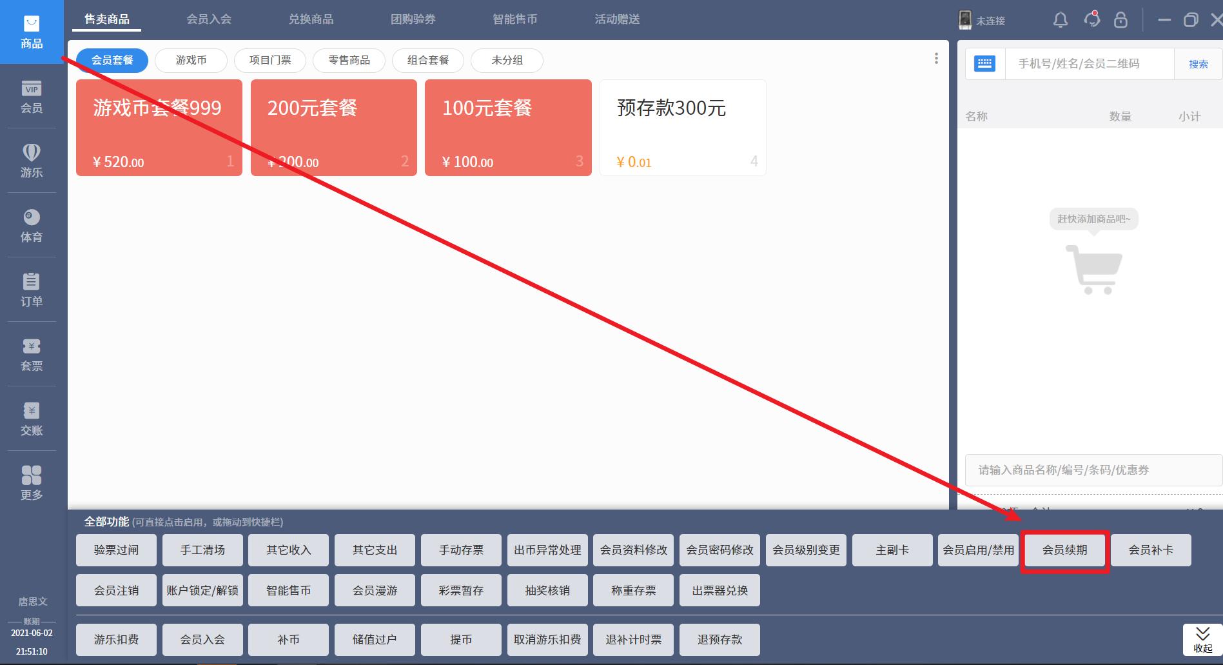Select the 会员套餐 category filter

coord(112,60)
